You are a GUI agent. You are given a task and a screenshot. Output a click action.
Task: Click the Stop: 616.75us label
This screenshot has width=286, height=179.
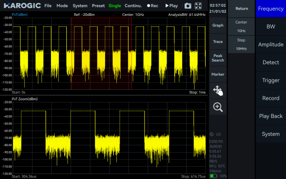193,177
